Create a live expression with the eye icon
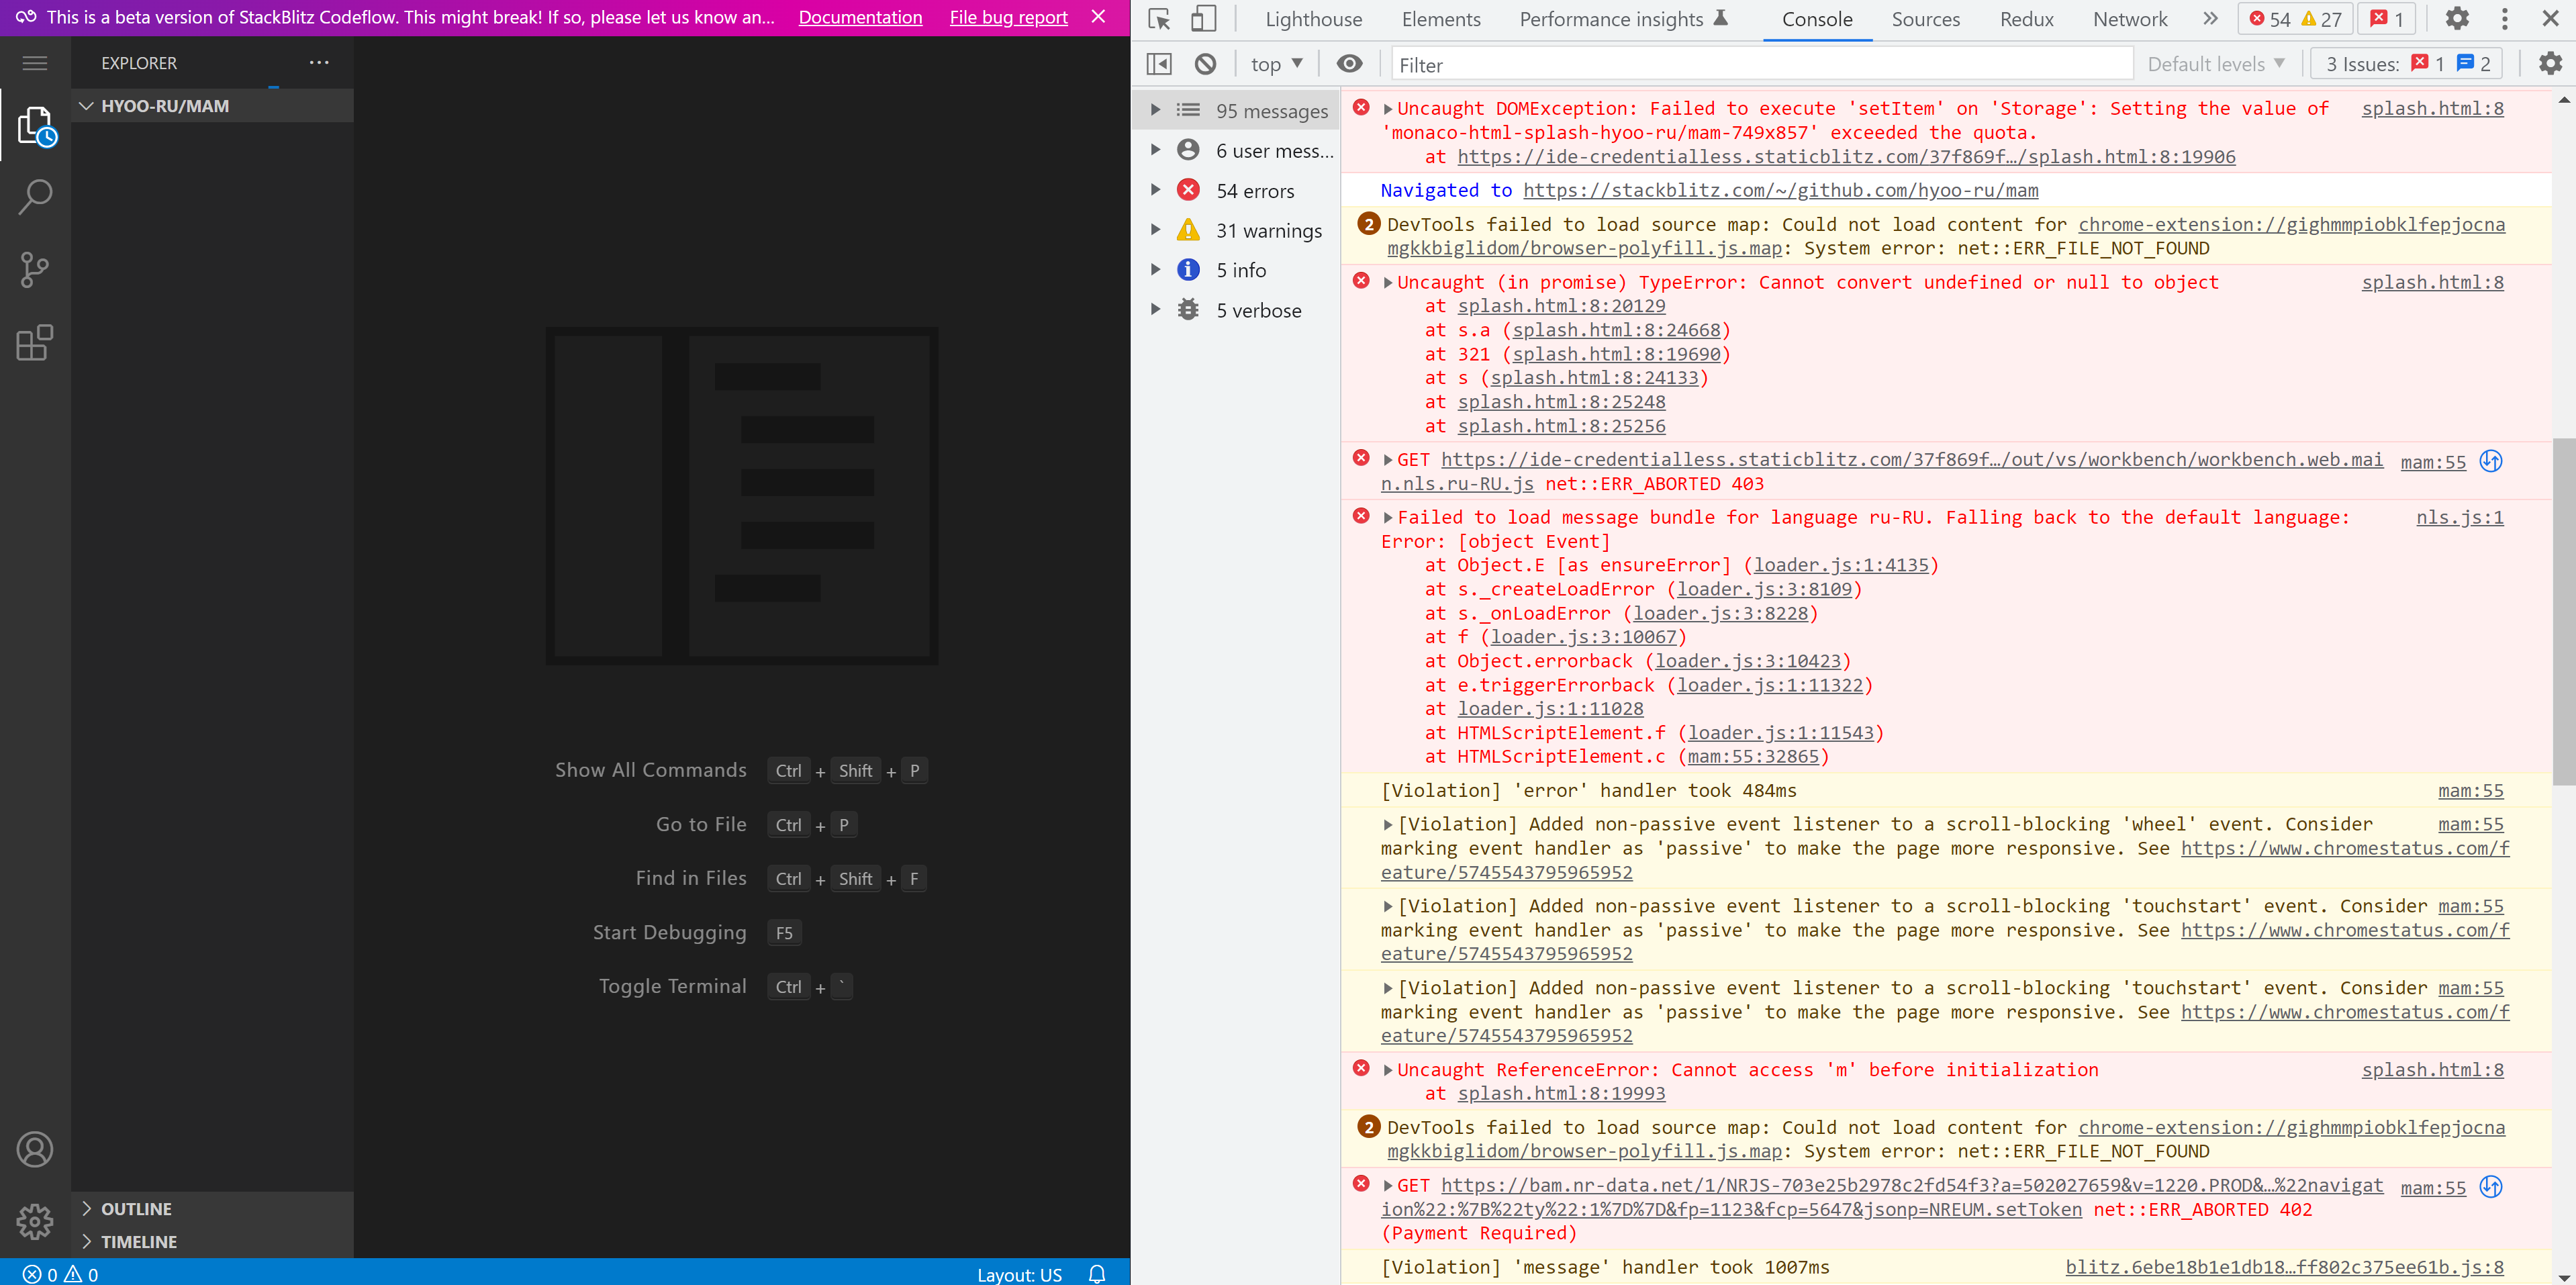 (1349, 63)
